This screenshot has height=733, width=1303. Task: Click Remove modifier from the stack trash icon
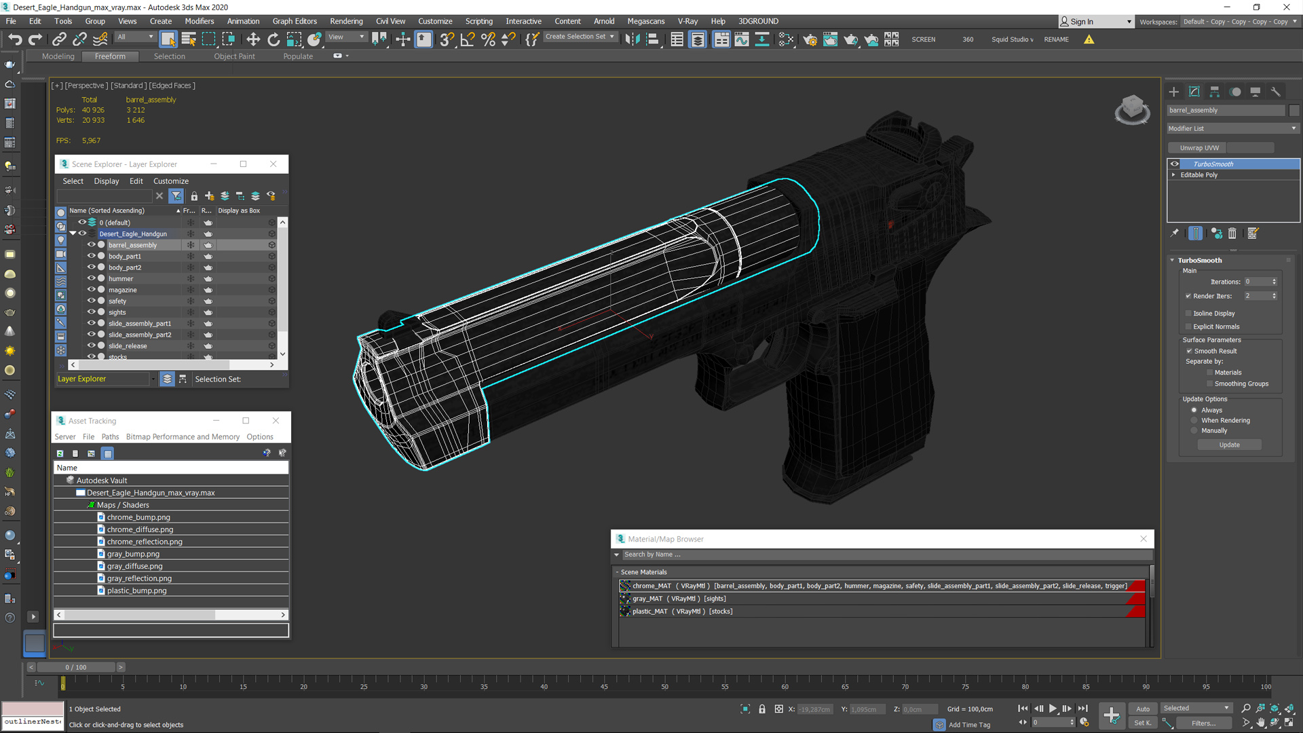pyautogui.click(x=1232, y=233)
